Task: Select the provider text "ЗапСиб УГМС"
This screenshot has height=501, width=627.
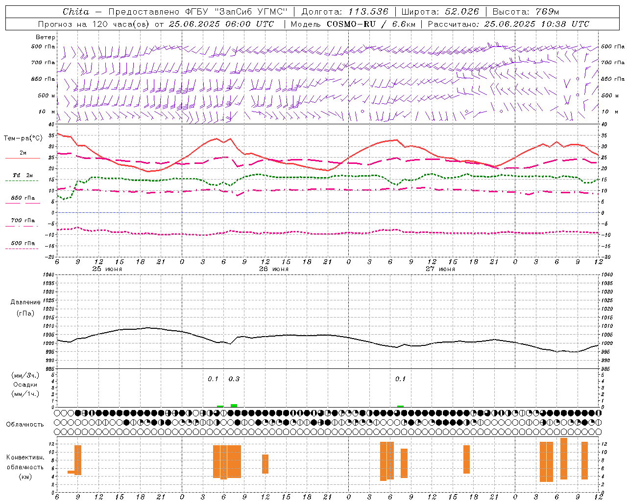Action: pyautogui.click(x=251, y=12)
